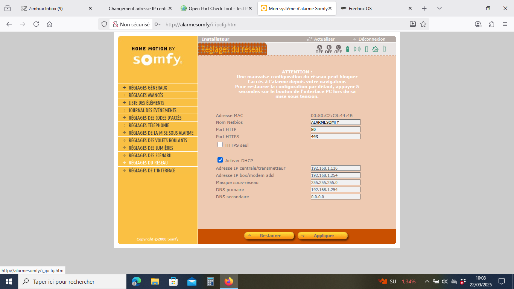
Task: Click the zone A OFF status icon
Action: point(319,49)
